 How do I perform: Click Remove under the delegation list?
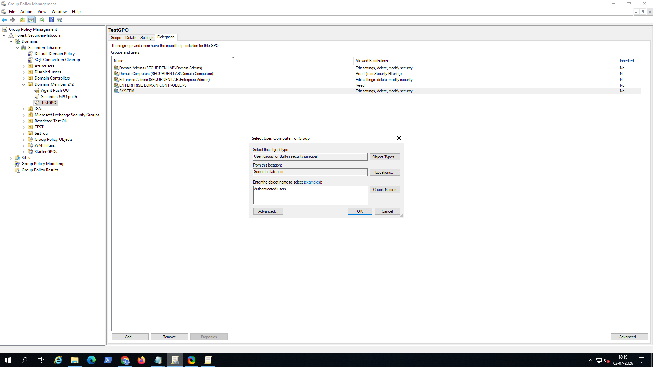pyautogui.click(x=169, y=337)
